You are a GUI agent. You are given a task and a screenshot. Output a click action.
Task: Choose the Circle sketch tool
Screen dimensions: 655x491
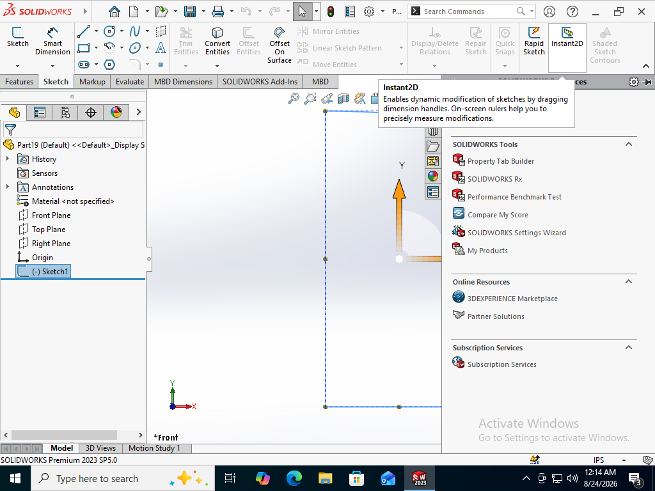109,31
